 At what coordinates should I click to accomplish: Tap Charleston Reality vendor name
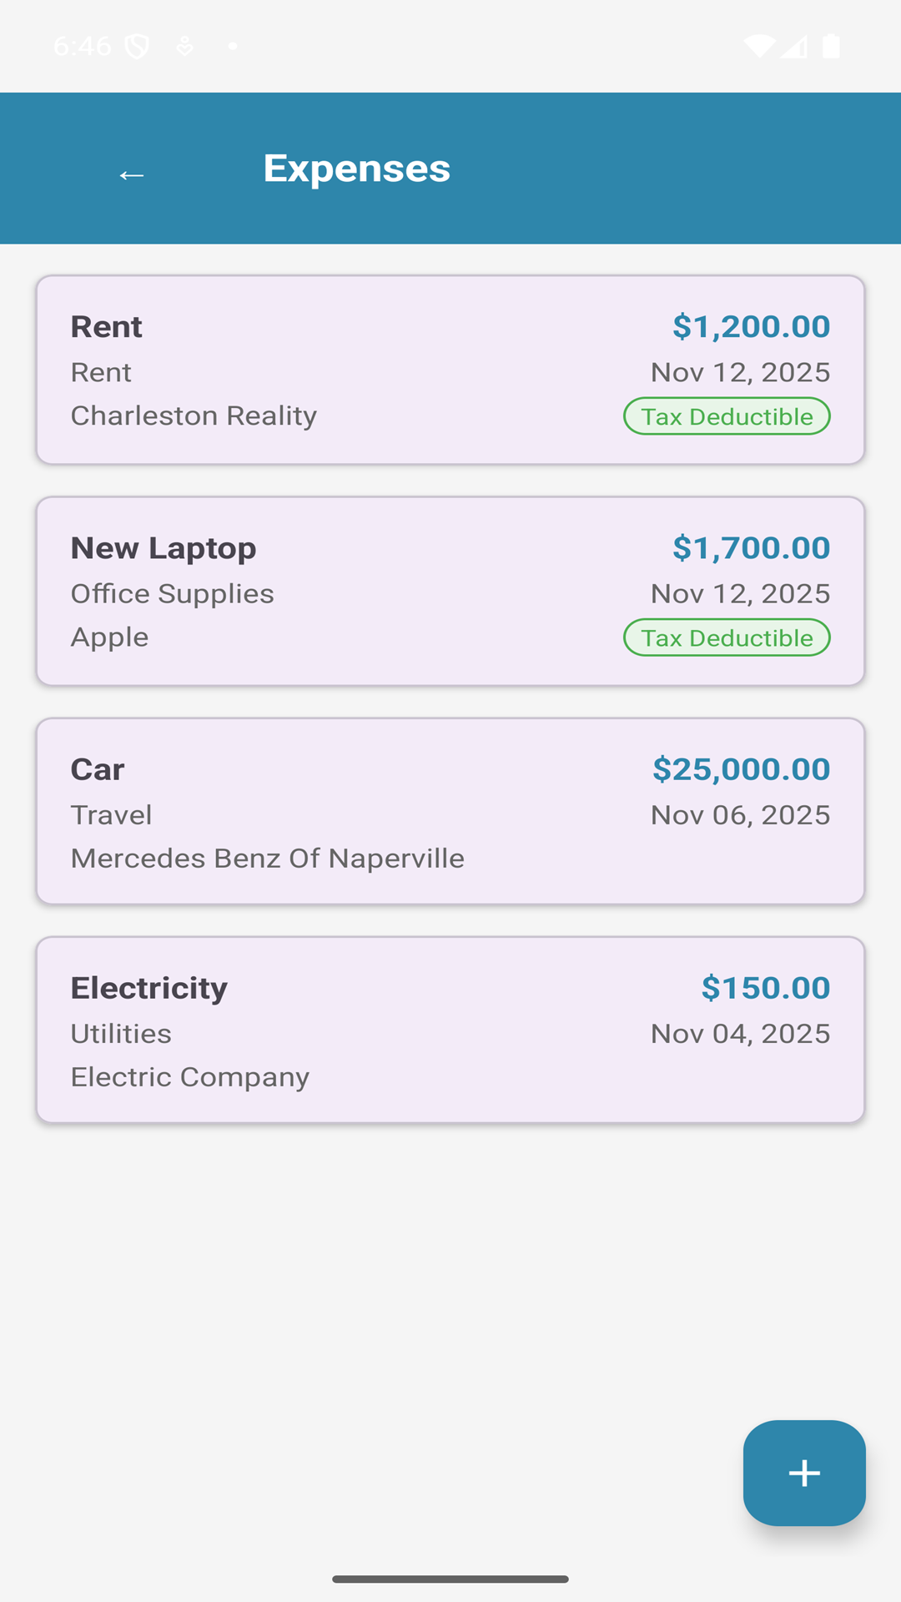(x=194, y=416)
